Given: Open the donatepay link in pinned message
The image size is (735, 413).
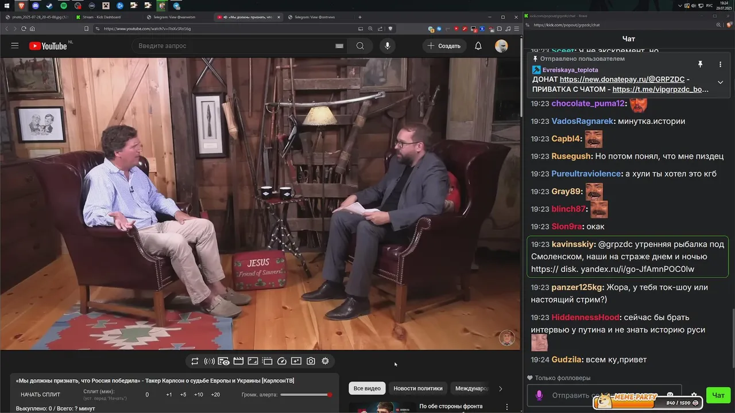Looking at the screenshot, I should (x=622, y=80).
